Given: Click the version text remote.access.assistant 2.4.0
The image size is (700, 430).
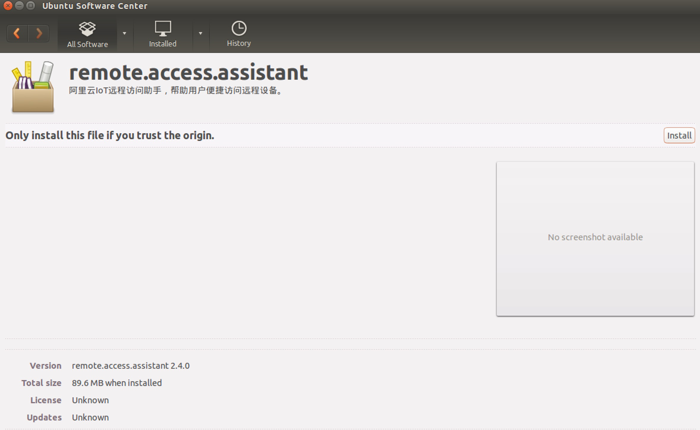Looking at the screenshot, I should (x=130, y=366).
